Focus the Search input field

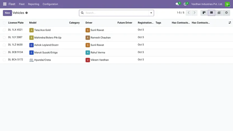click(116, 13)
